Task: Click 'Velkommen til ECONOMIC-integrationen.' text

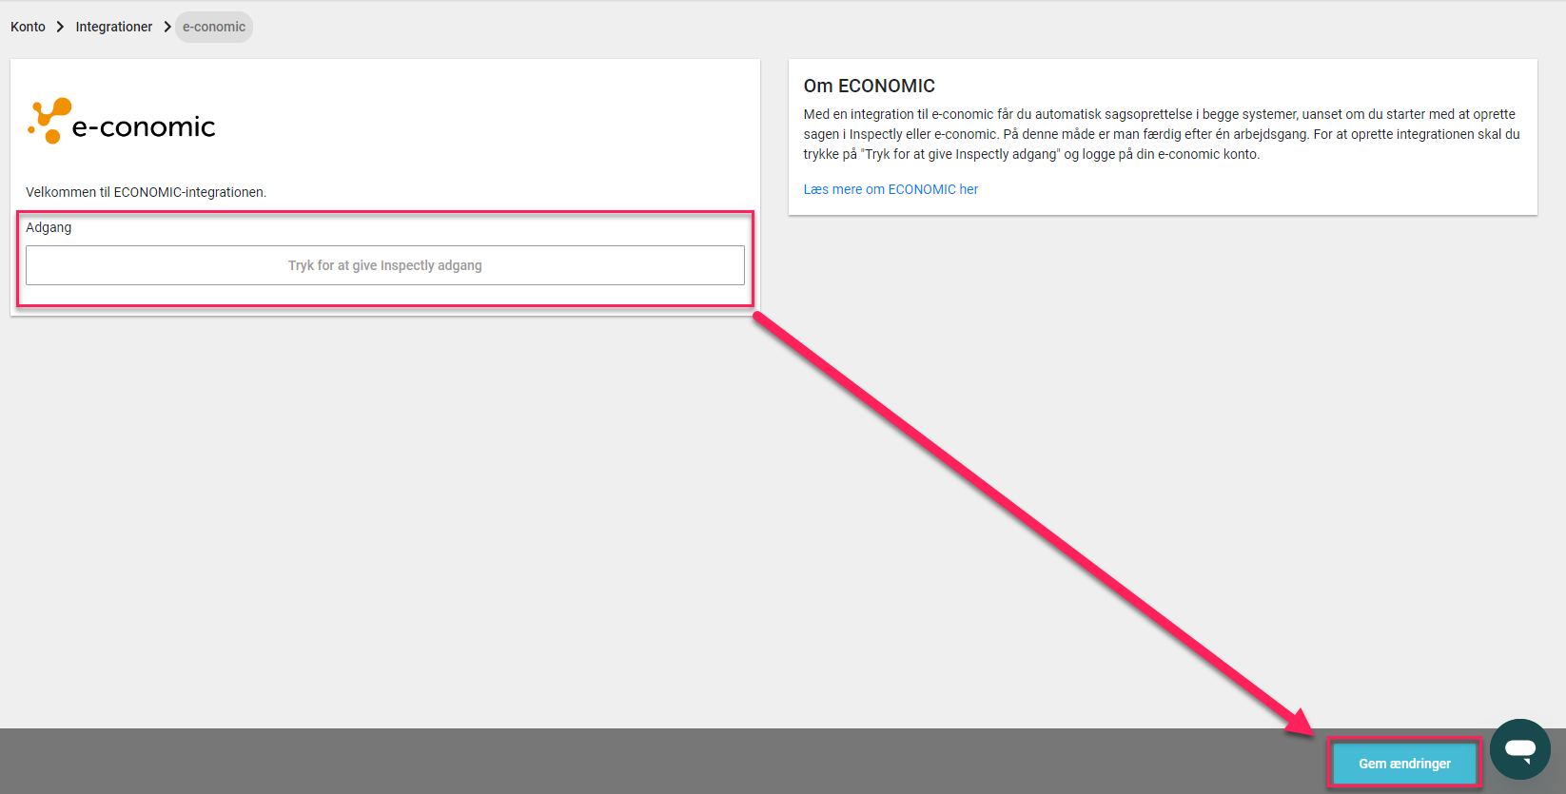Action: (x=146, y=192)
